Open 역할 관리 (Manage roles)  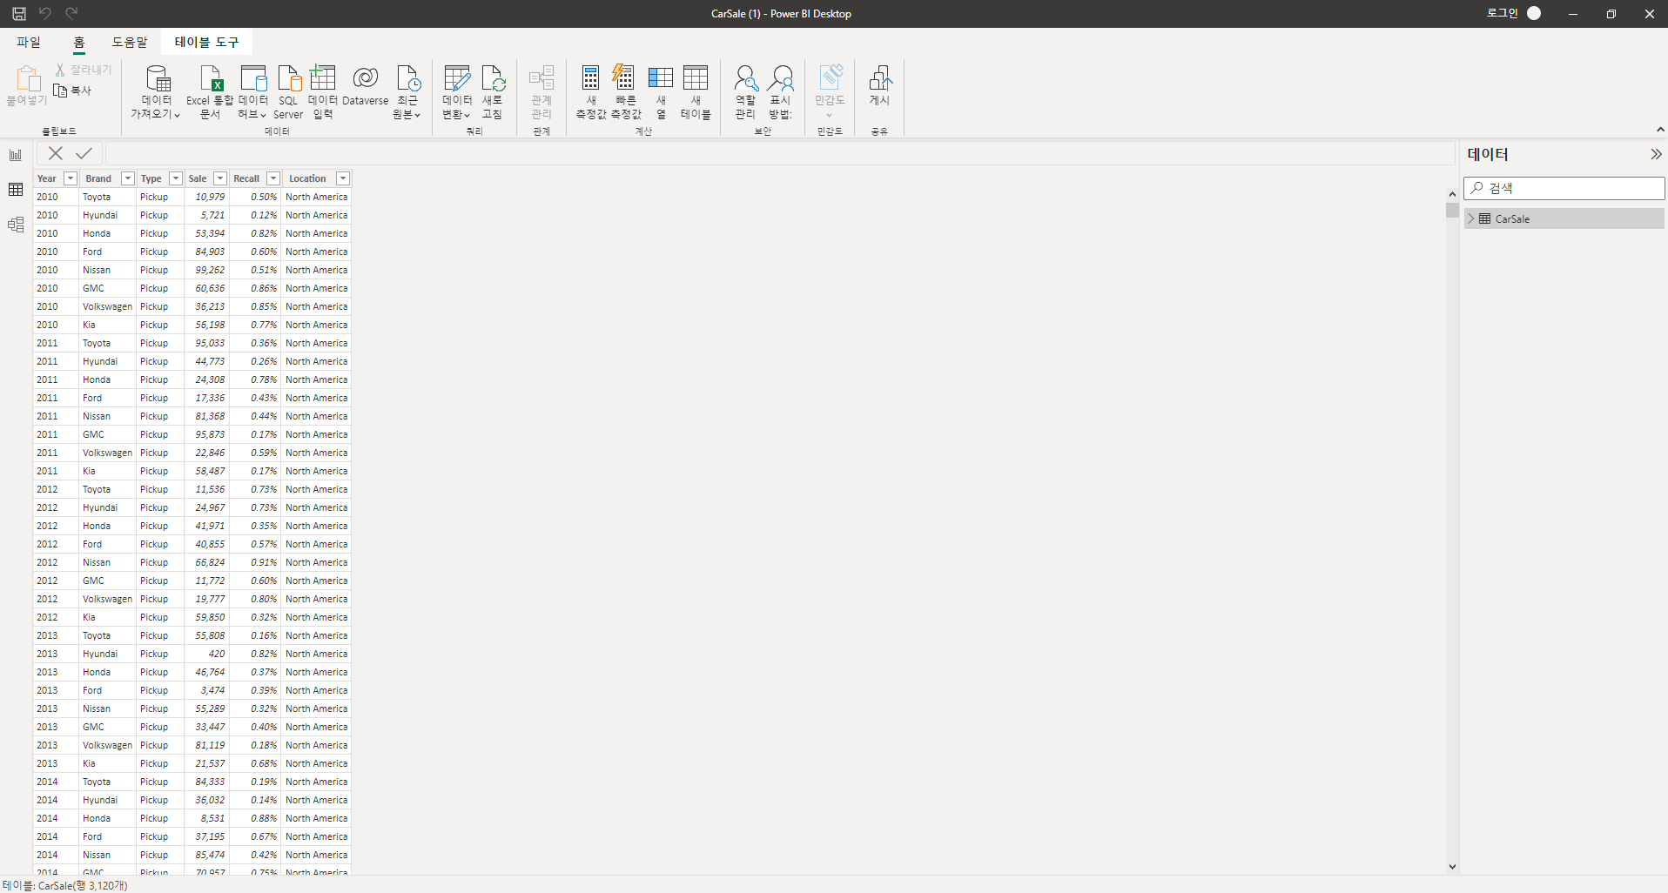pos(745,92)
